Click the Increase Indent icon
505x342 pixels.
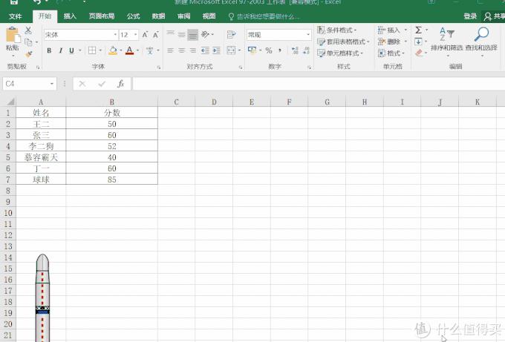216,50
